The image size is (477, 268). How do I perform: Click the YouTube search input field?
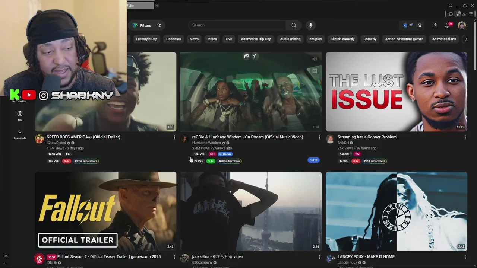(238, 25)
